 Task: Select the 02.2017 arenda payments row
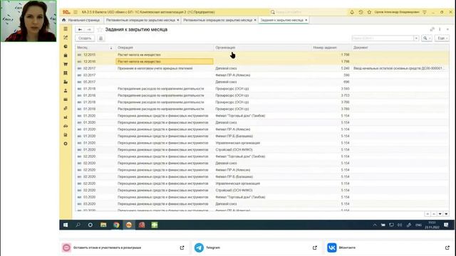click(262, 68)
